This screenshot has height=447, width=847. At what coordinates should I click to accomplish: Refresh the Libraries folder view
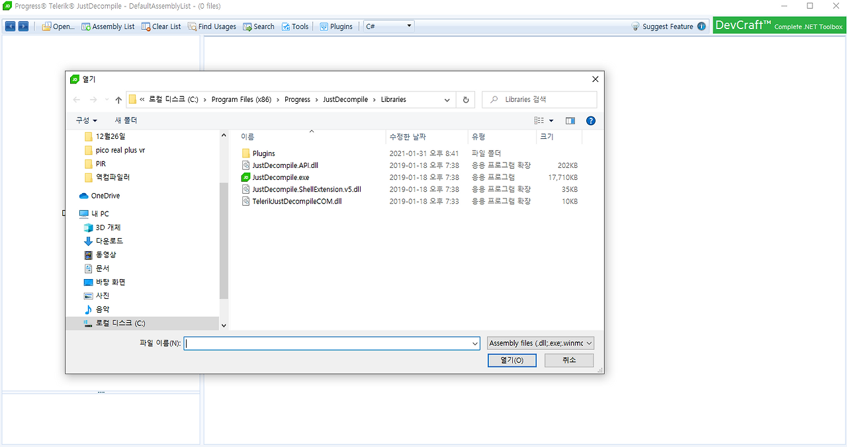(x=466, y=99)
